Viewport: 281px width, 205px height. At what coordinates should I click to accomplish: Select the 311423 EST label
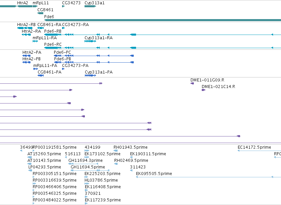(x=138, y=167)
